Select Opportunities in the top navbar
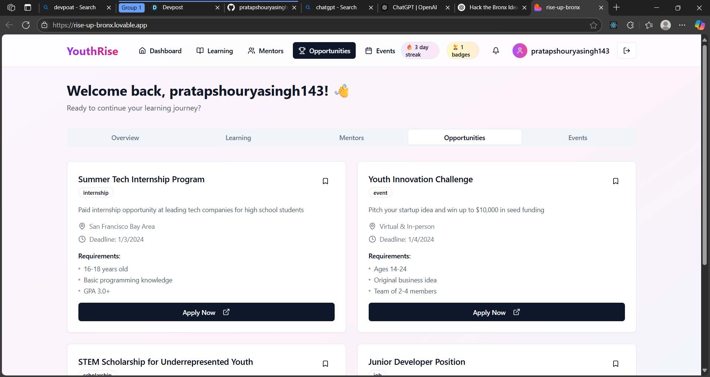This screenshot has height=377, width=710. pos(324,51)
